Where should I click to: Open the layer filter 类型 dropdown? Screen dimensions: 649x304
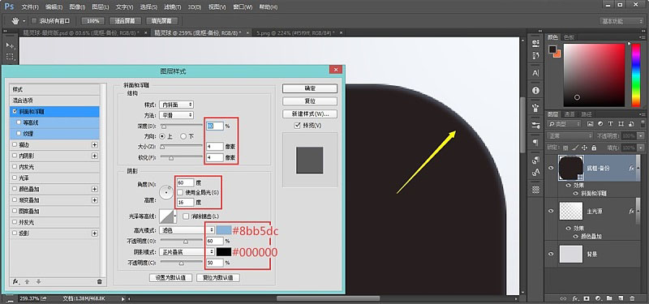[x=564, y=124]
